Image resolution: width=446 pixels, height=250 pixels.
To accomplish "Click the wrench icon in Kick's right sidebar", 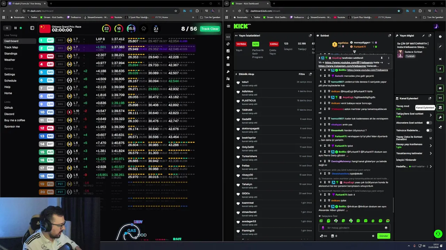I will tap(440, 117).
